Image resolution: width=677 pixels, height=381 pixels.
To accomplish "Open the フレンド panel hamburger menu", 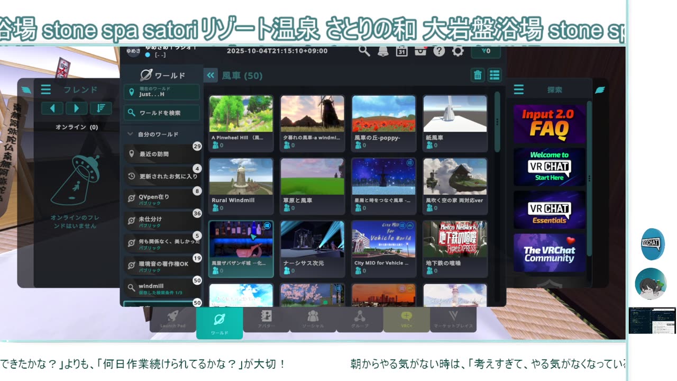I will click(x=46, y=90).
